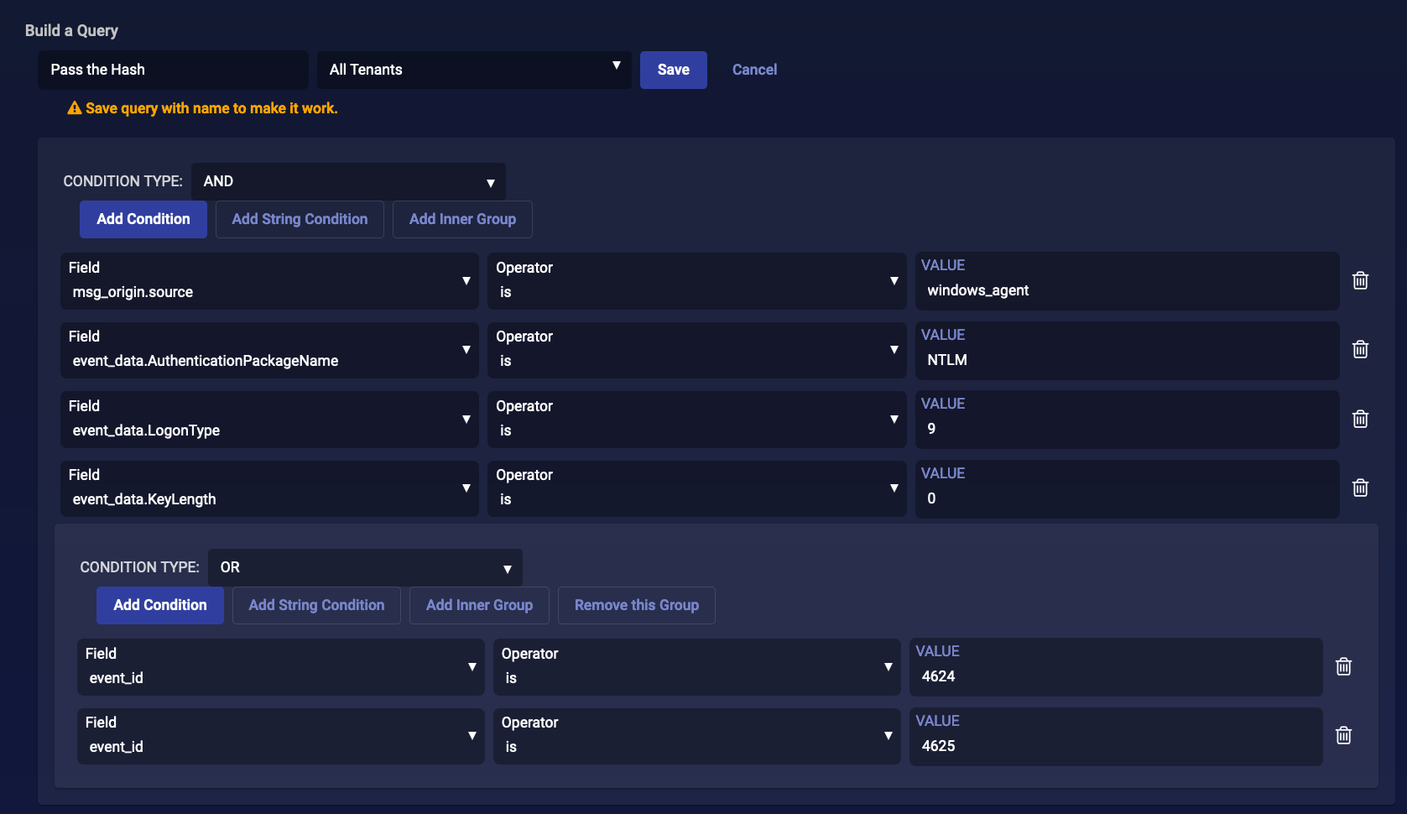Screen dimensions: 1407x814
Task: Remove this Group from the query
Action: pyautogui.click(x=636, y=605)
